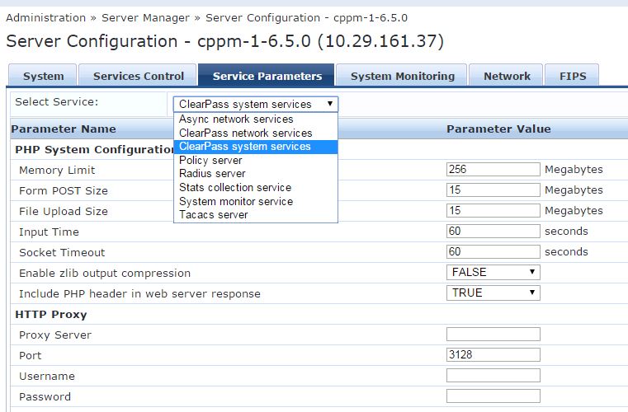628x412 pixels.
Task: Click the Port field showing 3128
Action: pos(493,355)
